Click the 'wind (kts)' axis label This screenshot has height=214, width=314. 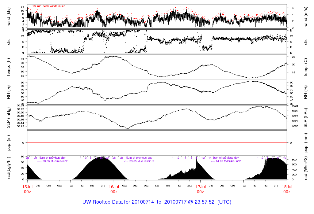(x=9, y=17)
